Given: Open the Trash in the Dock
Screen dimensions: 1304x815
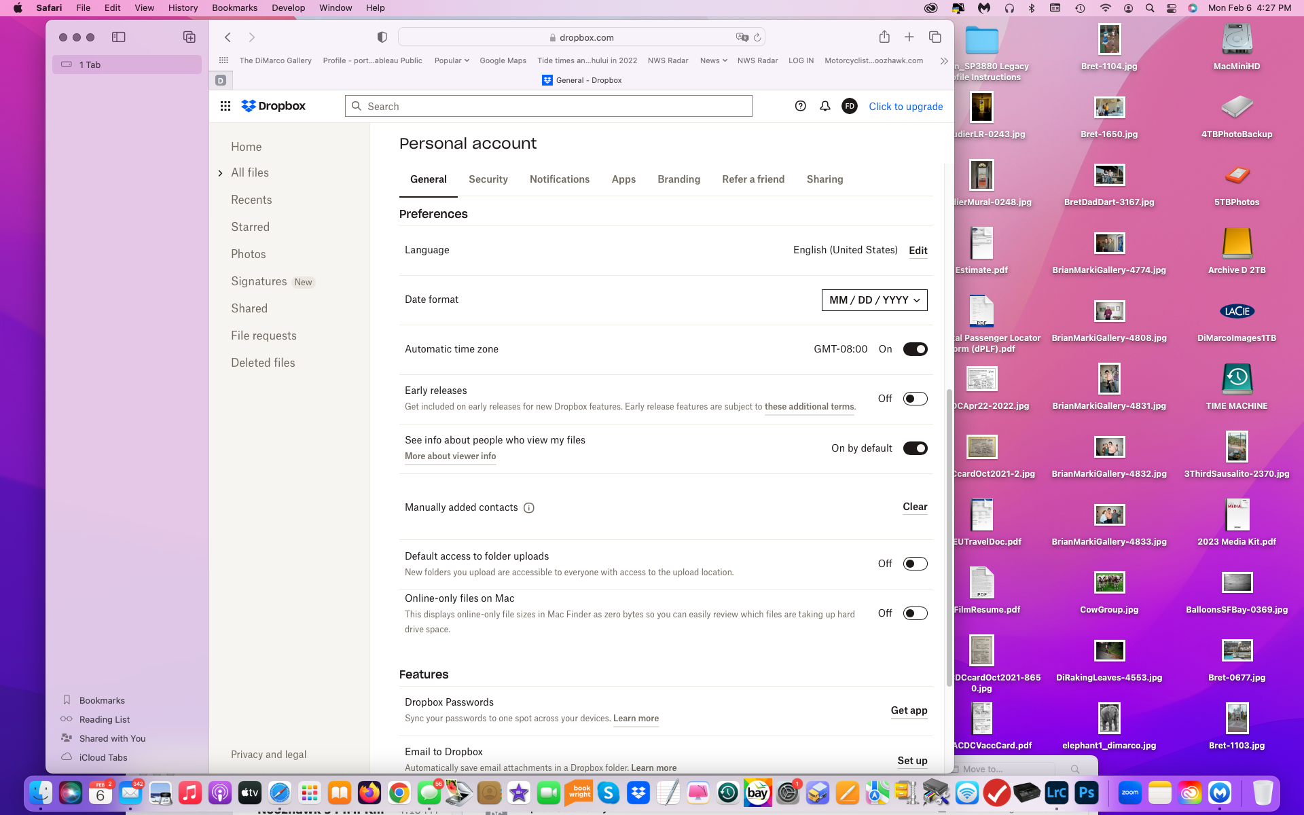Looking at the screenshot, I should (1263, 793).
